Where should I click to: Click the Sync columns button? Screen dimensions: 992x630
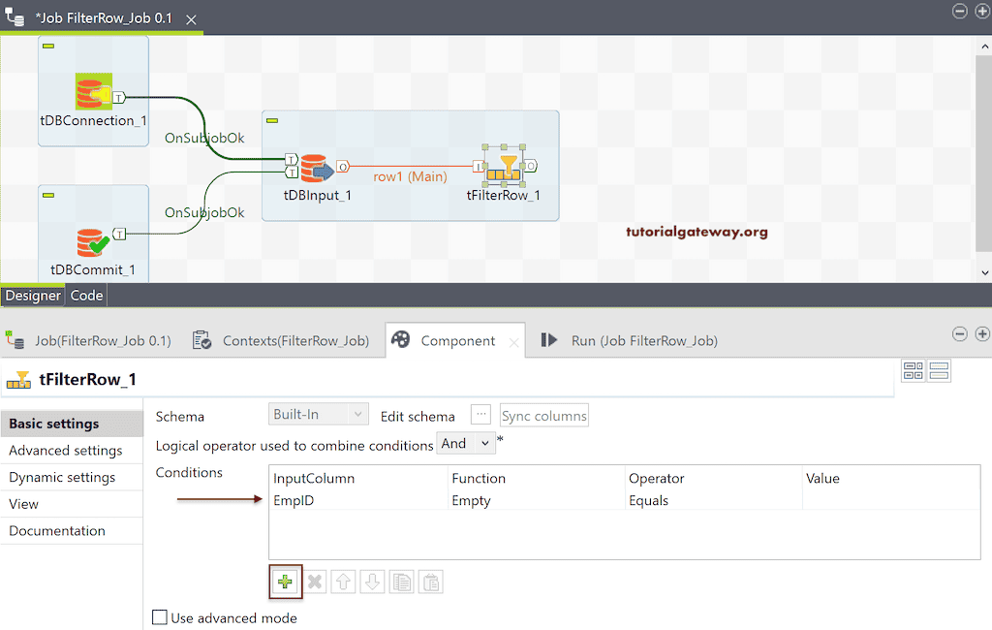(x=543, y=415)
